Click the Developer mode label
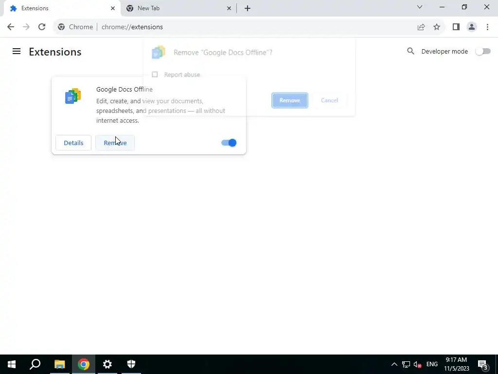Viewport: 498px width, 374px height. click(x=445, y=51)
